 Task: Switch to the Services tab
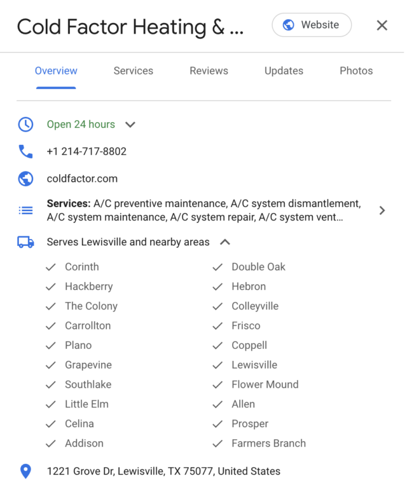pos(133,71)
